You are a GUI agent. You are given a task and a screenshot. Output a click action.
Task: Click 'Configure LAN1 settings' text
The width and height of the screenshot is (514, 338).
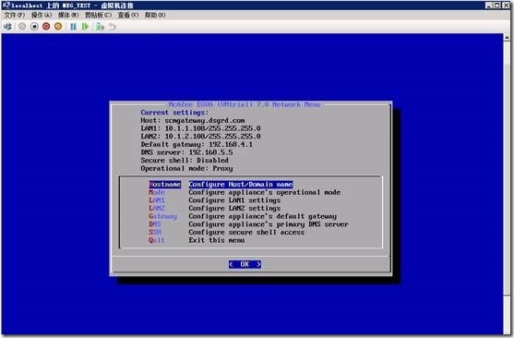234,200
